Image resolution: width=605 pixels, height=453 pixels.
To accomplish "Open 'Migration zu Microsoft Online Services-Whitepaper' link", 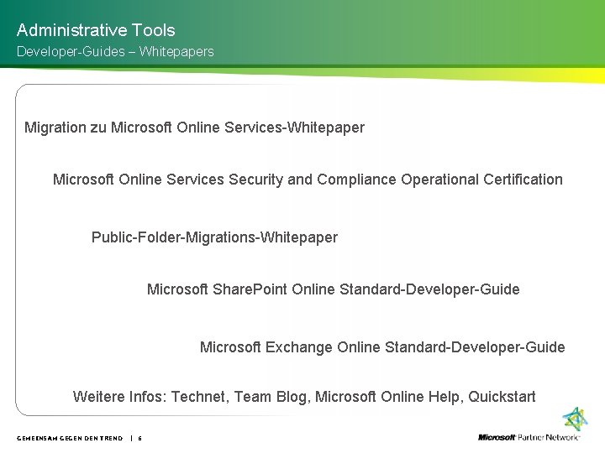I will (194, 128).
